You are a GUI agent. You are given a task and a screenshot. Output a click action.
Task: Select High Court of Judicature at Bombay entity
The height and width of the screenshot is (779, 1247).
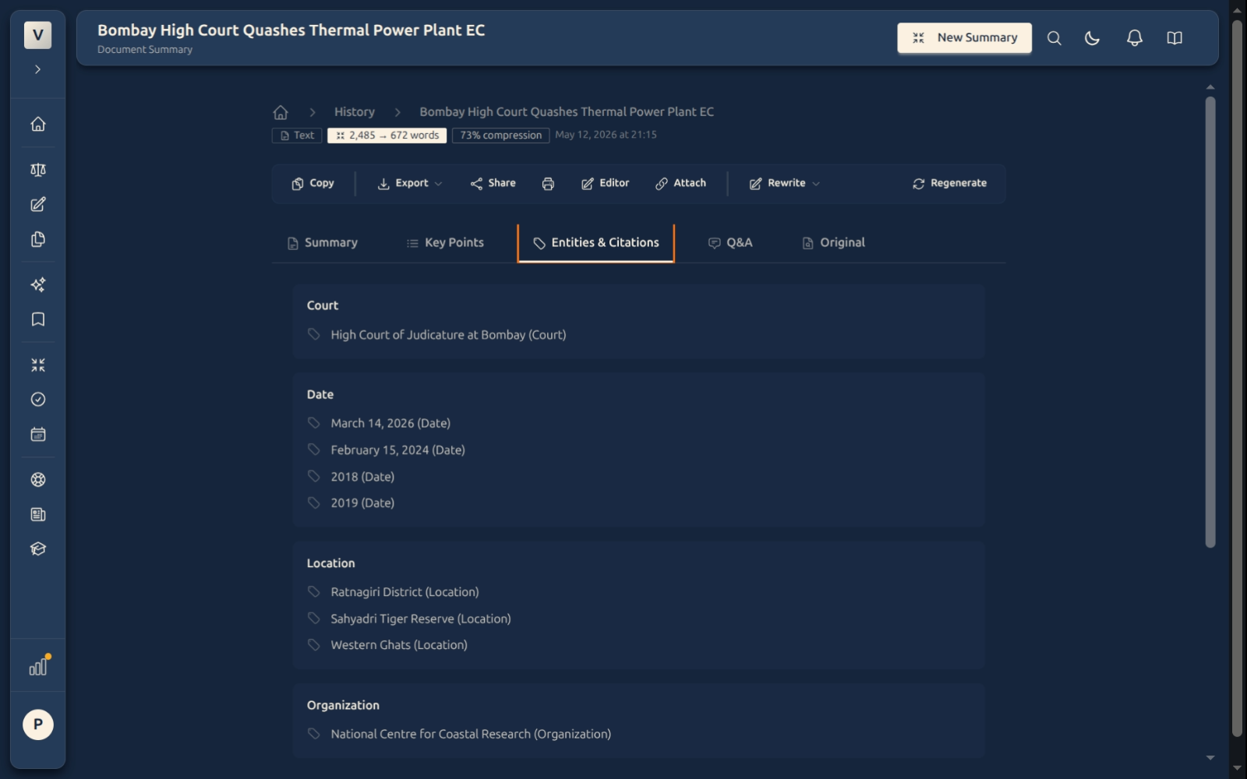click(448, 335)
